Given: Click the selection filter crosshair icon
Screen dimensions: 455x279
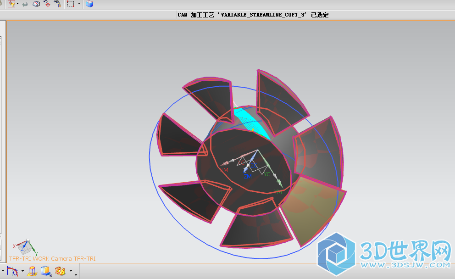Looking at the screenshot, I should point(11,4).
